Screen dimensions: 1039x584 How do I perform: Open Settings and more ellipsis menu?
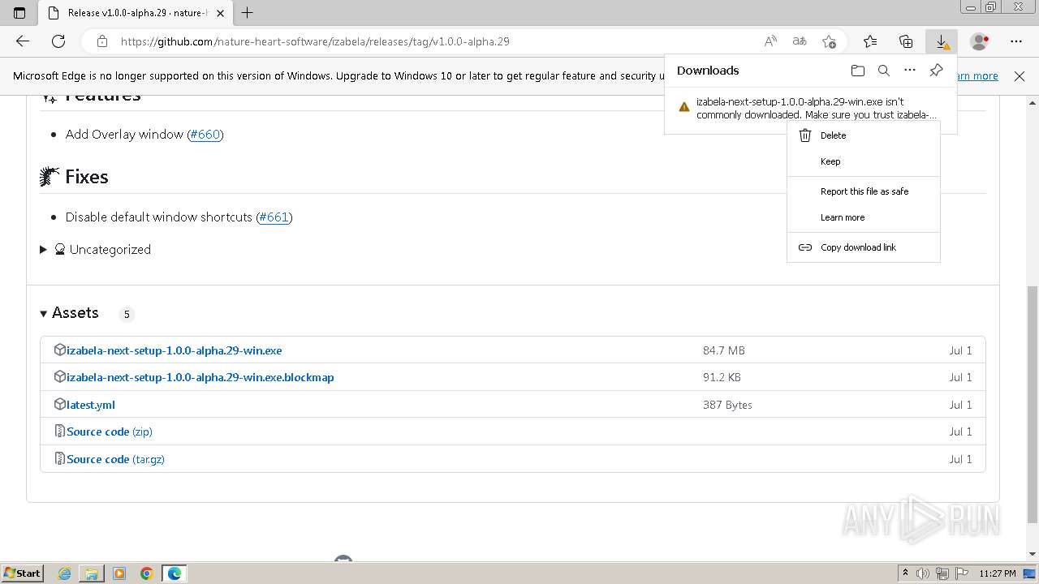[x=1016, y=41]
